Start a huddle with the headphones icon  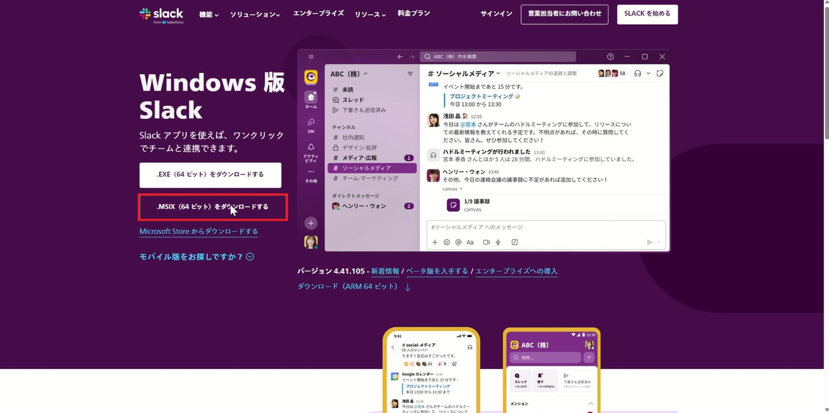pos(638,73)
